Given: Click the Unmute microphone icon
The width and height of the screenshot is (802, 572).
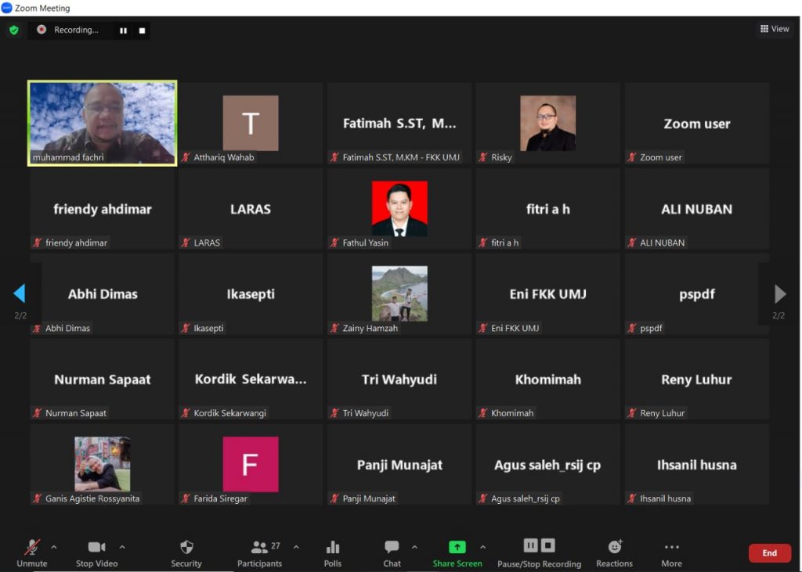Looking at the screenshot, I should [x=31, y=547].
